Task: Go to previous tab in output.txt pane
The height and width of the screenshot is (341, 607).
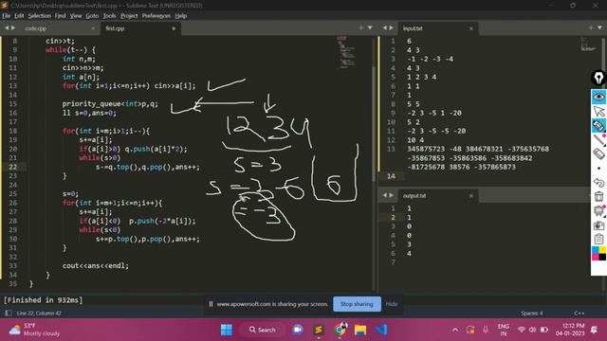Action: coord(384,195)
